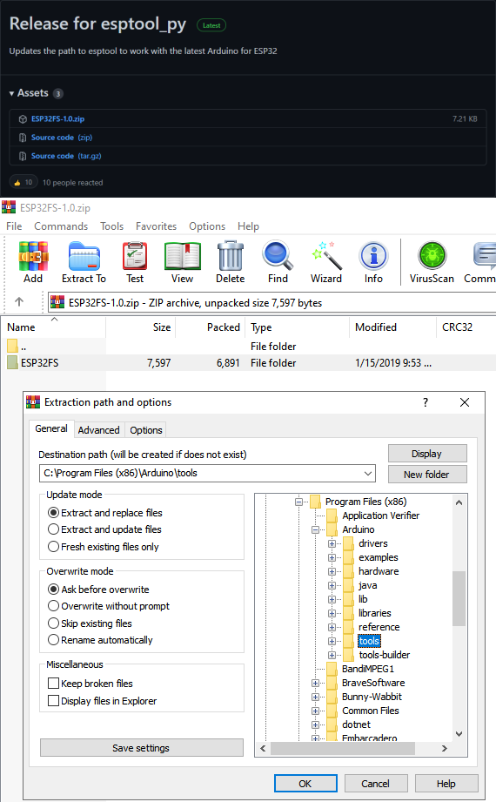Open the dialog's question mark help icon
Viewport: 496px width, 802px height.
426,402
